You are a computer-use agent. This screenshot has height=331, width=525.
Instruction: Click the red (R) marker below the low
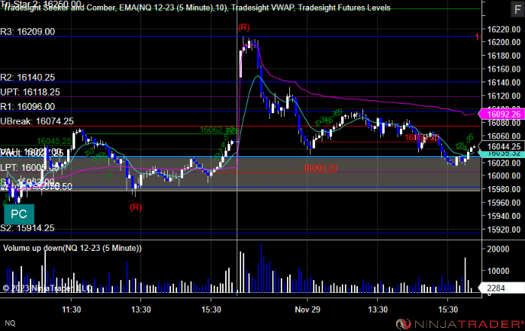tap(136, 207)
